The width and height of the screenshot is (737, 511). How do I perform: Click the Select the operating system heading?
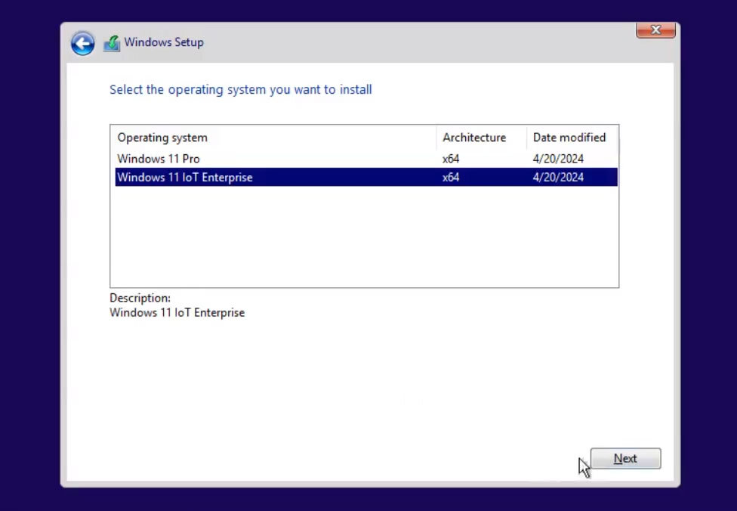click(x=241, y=89)
